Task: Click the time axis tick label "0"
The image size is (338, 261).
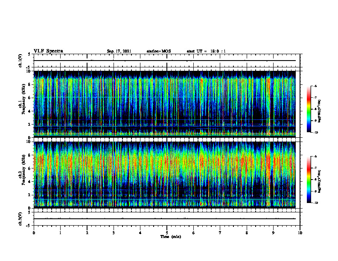Action: coord(34,233)
